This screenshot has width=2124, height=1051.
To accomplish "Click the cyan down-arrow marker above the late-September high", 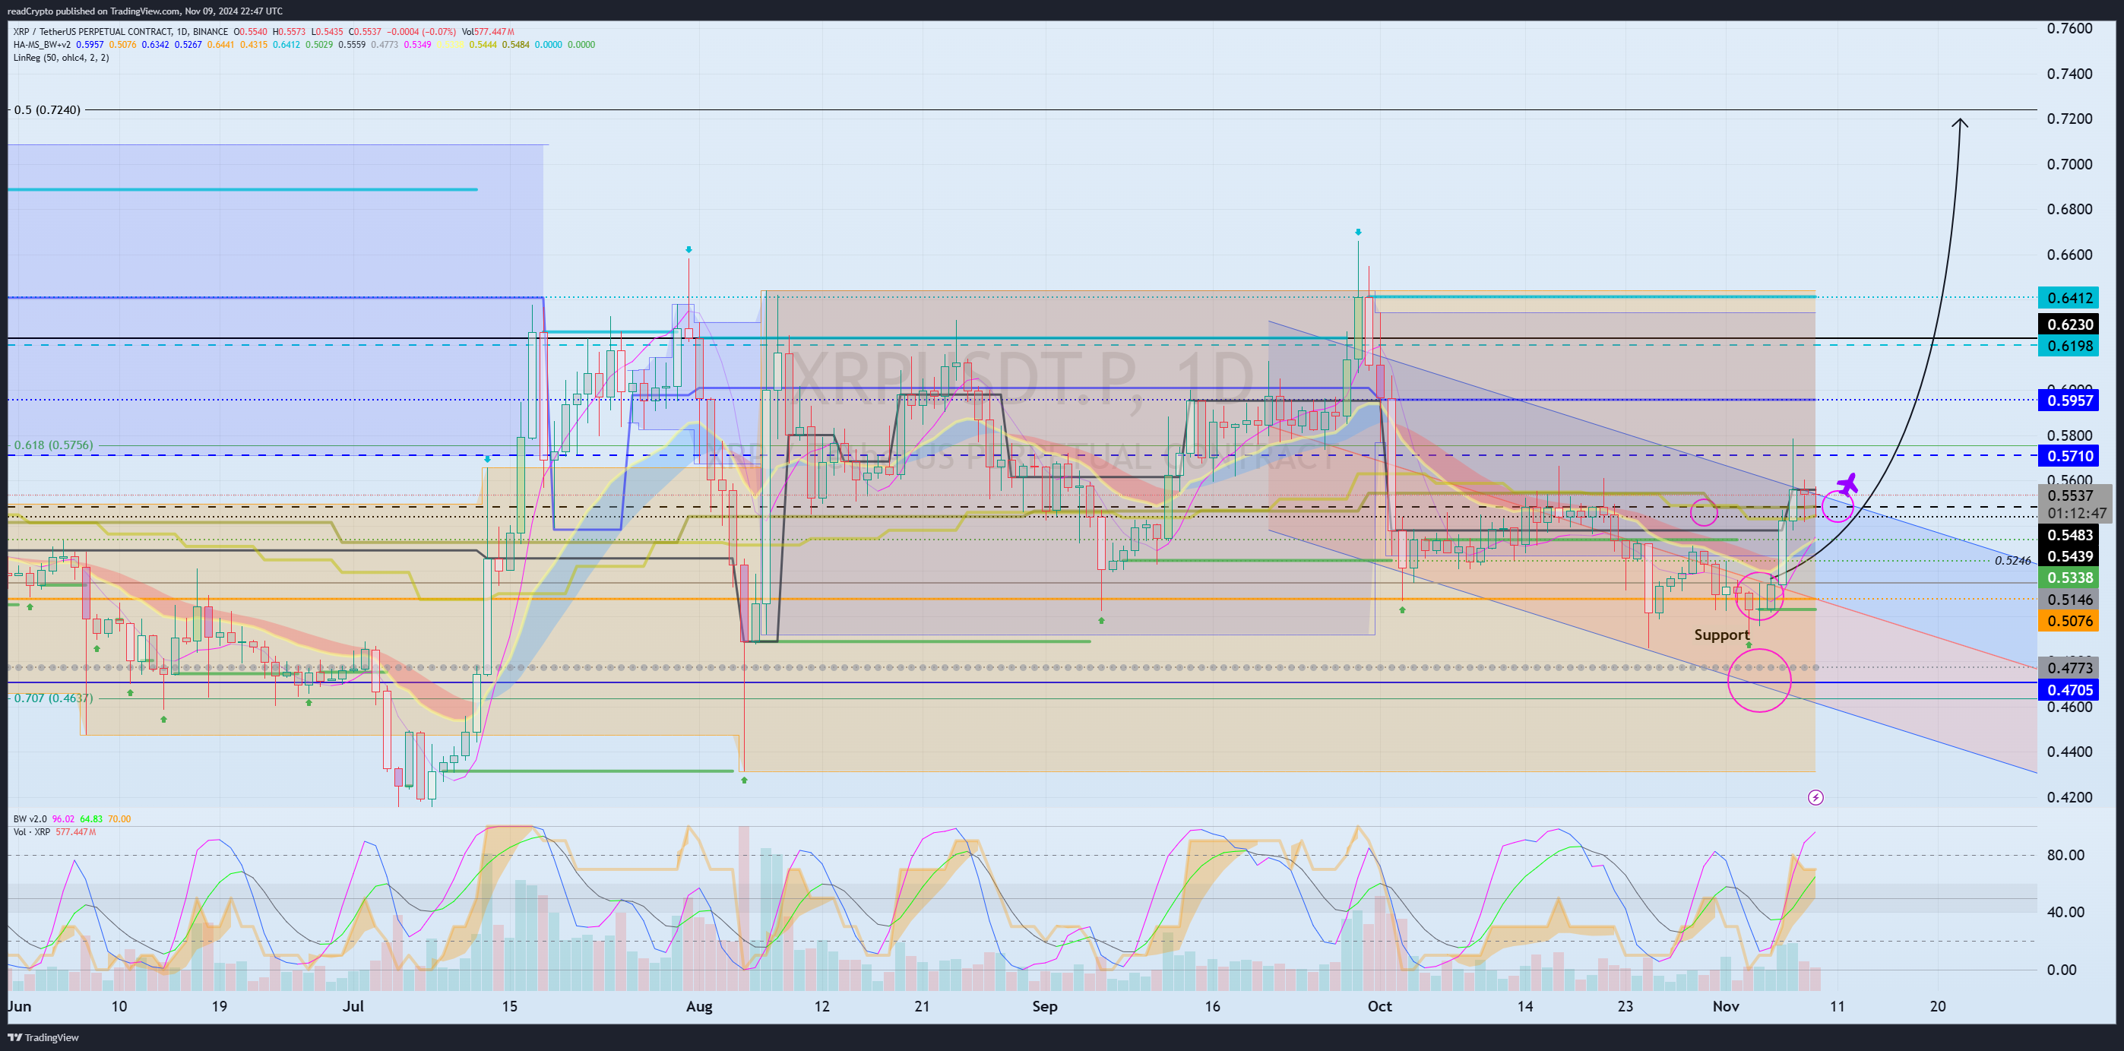I will 1357,233.
